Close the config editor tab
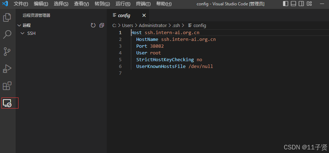Viewport: 329px width, 153px height. [x=144, y=15]
